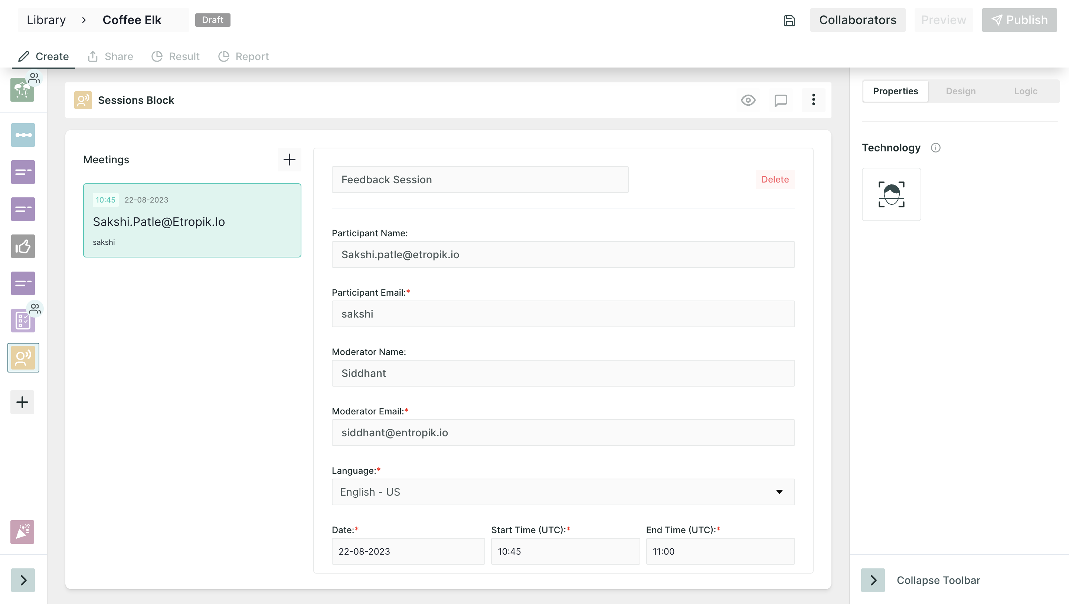Open Sessions Block three-dot menu
Viewport: 1069px width, 604px height.
point(813,100)
